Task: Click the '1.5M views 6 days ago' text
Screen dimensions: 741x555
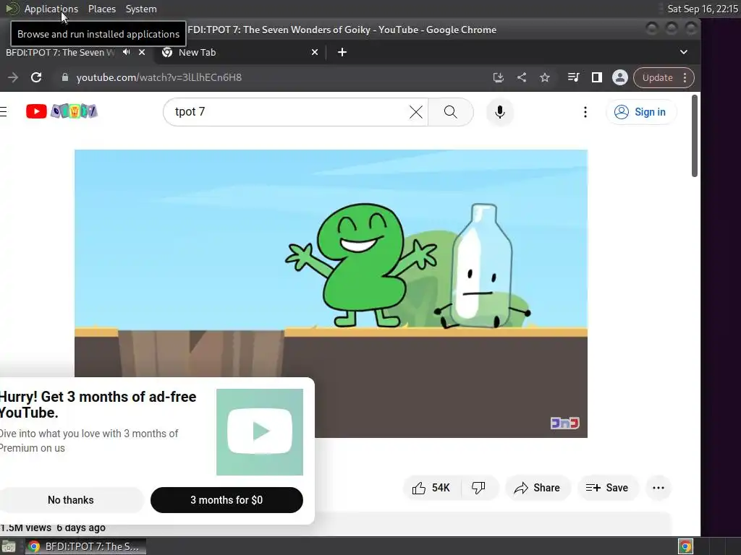Action: (53, 528)
